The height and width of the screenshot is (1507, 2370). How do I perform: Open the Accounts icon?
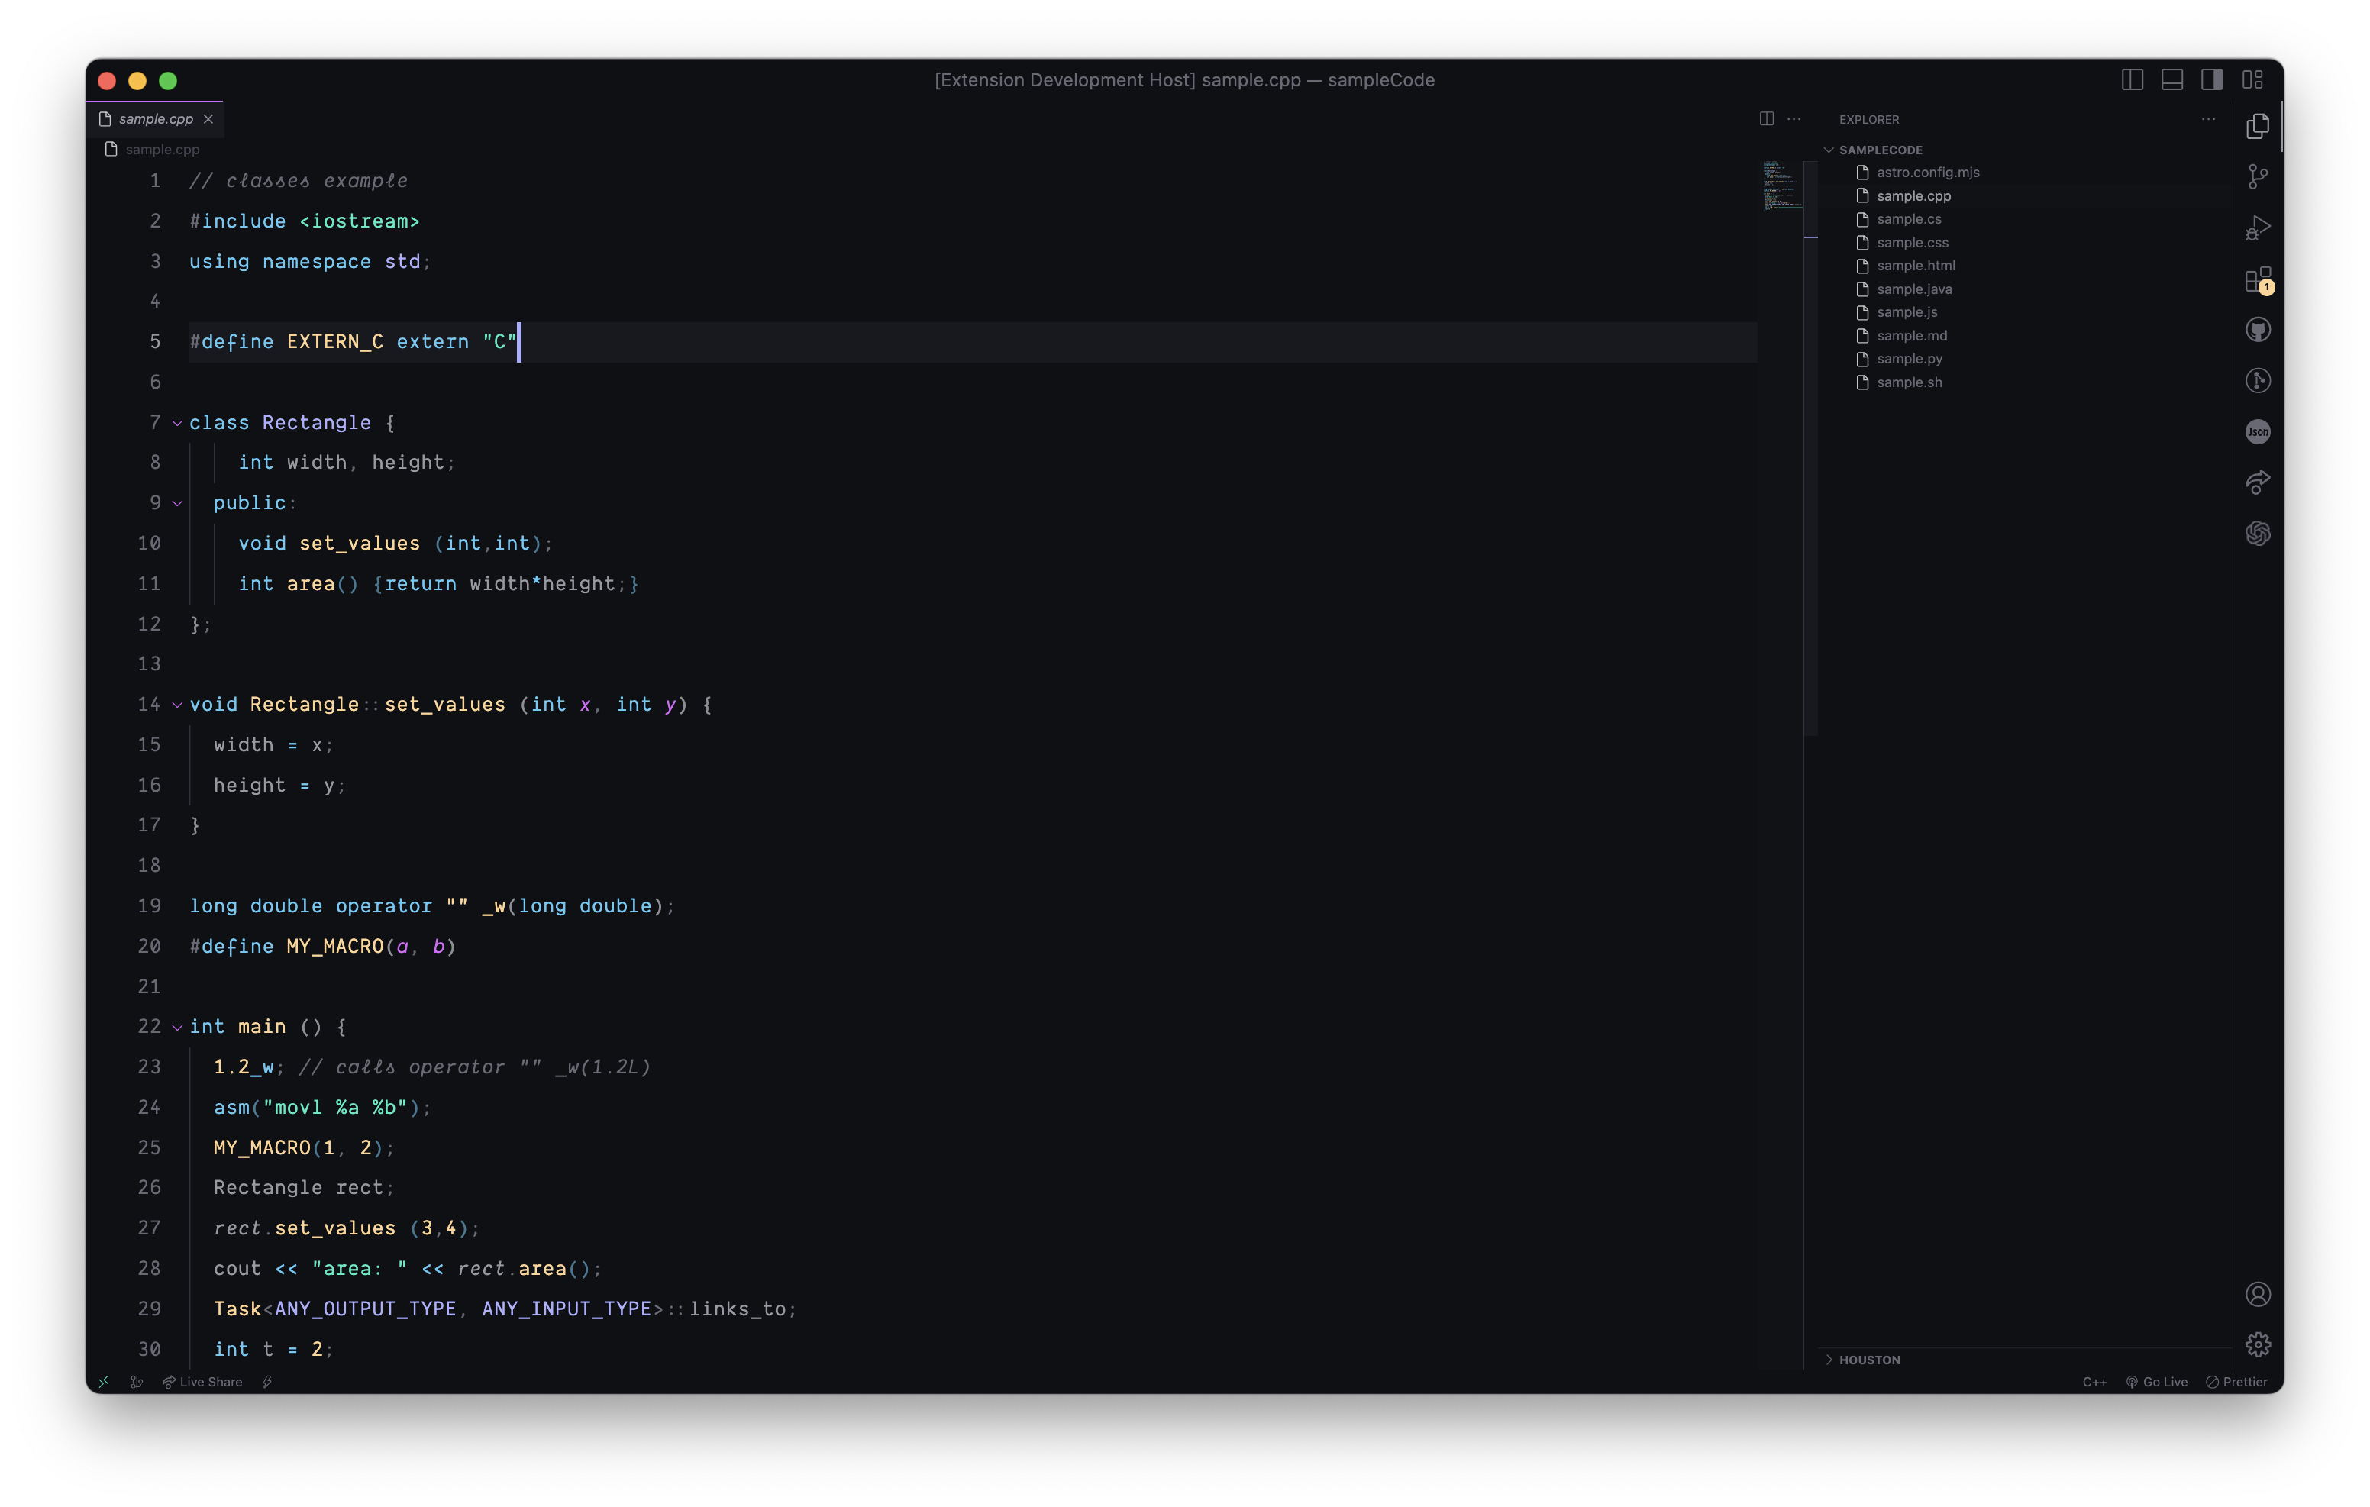coord(2258,1293)
